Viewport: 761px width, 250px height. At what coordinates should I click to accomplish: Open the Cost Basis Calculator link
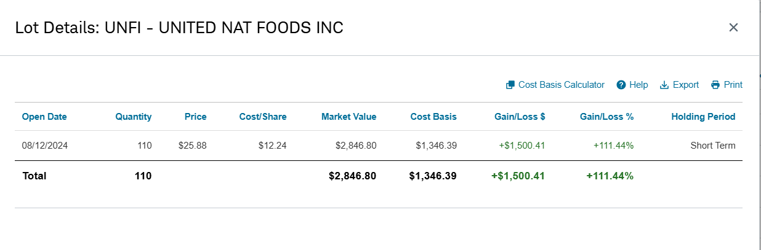[562, 85]
